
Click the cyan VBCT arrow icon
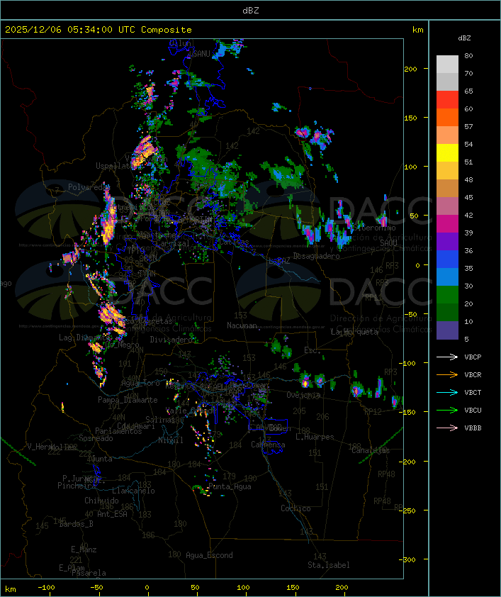pyautogui.click(x=447, y=393)
